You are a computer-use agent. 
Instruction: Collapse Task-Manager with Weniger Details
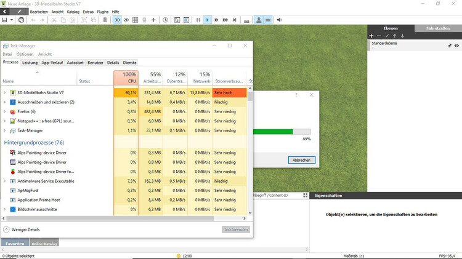(x=22, y=229)
